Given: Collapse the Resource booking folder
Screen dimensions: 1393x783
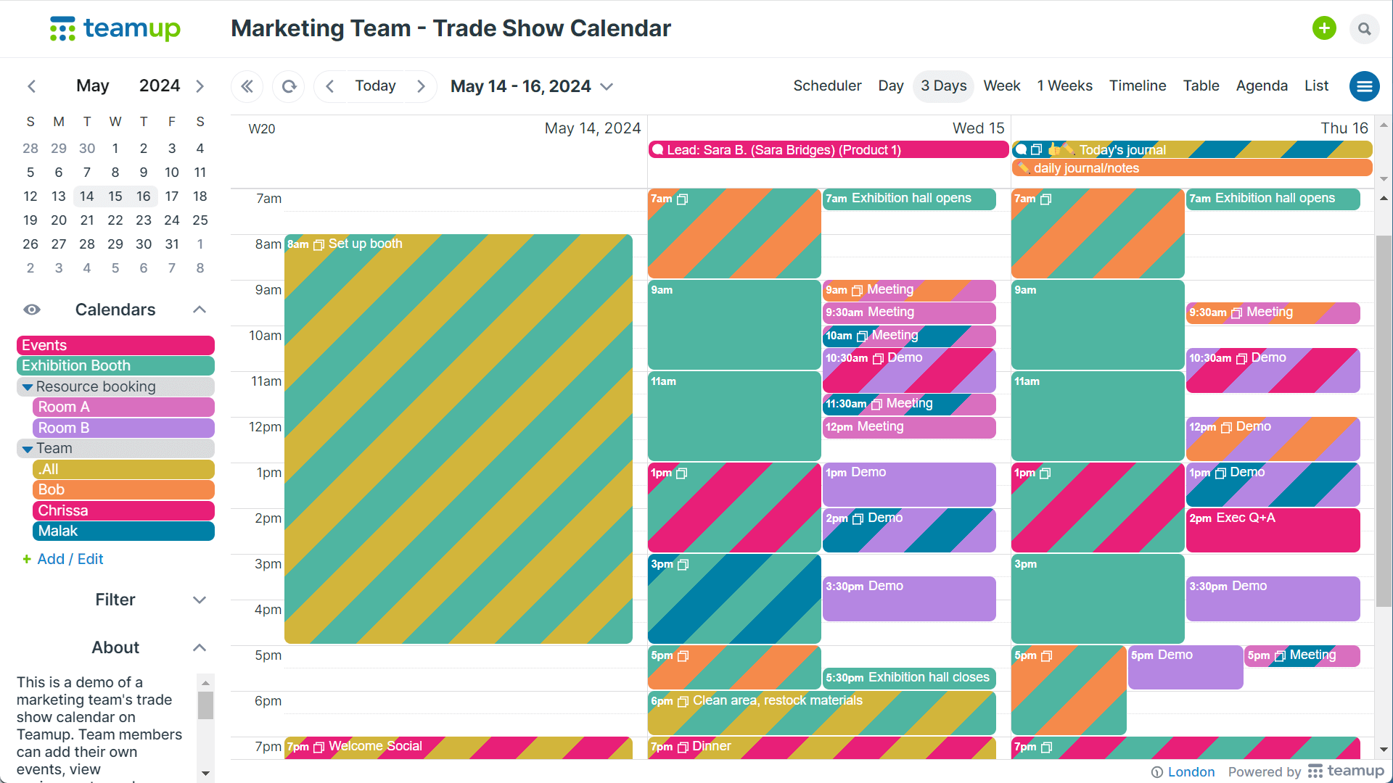Looking at the screenshot, I should tap(28, 387).
